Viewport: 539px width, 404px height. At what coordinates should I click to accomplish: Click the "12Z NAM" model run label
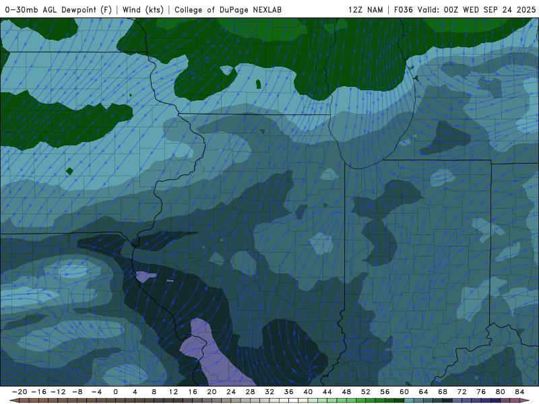tap(366, 9)
